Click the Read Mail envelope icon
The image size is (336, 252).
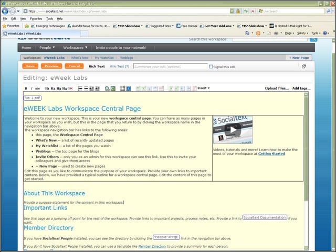point(269,33)
